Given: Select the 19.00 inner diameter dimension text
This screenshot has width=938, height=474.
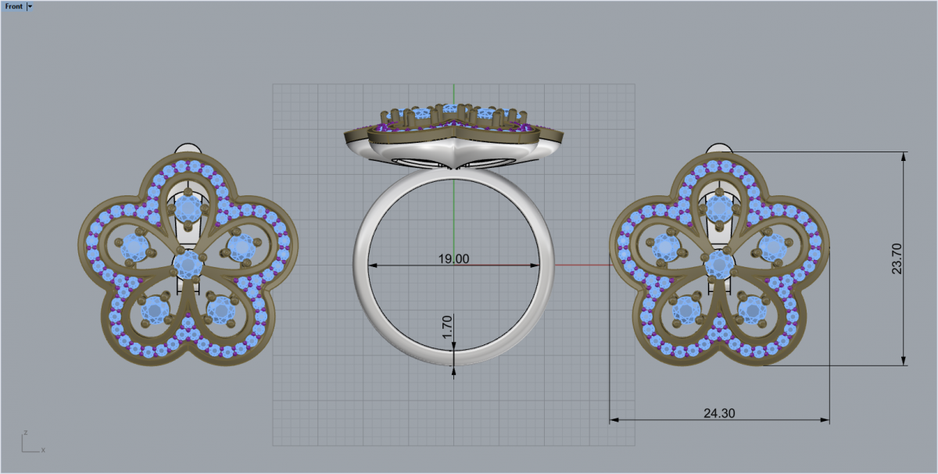Looking at the screenshot, I should 455,258.
